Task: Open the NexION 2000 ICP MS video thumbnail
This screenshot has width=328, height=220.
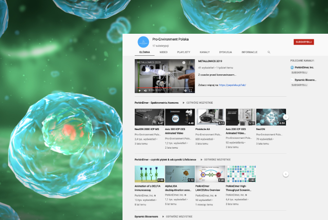Action: pyautogui.click(x=149, y=117)
